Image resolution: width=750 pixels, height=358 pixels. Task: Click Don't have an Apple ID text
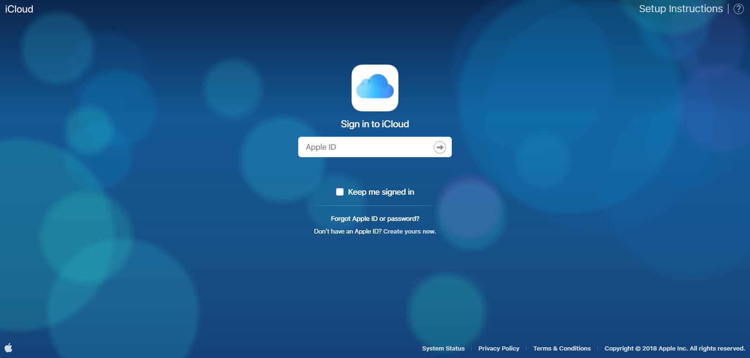click(348, 231)
